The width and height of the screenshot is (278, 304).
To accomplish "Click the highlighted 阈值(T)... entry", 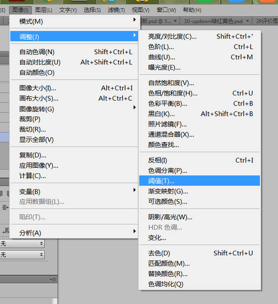I will [x=200, y=181].
